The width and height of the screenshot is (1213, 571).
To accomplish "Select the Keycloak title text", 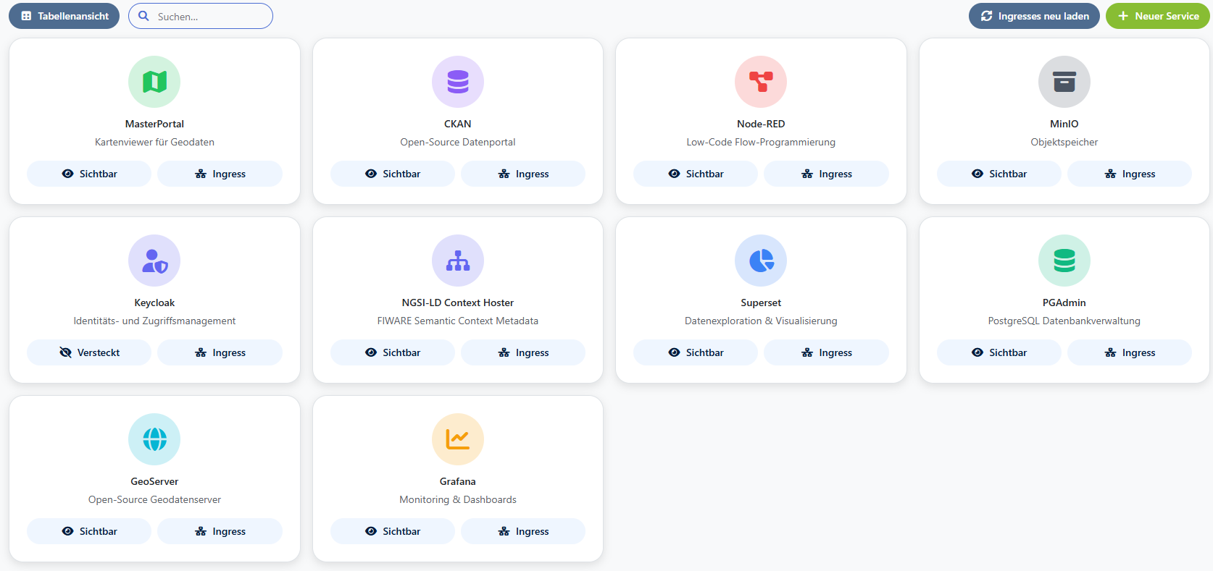I will coord(154,303).
